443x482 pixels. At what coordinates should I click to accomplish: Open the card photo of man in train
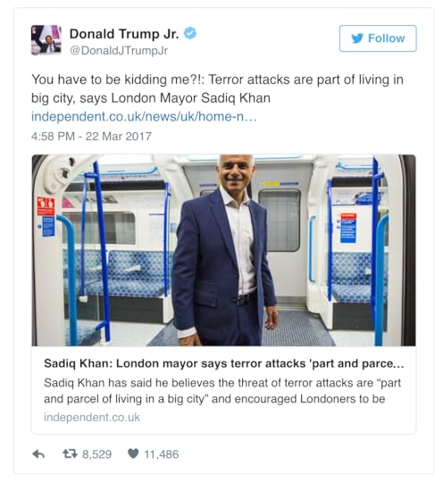(223, 250)
